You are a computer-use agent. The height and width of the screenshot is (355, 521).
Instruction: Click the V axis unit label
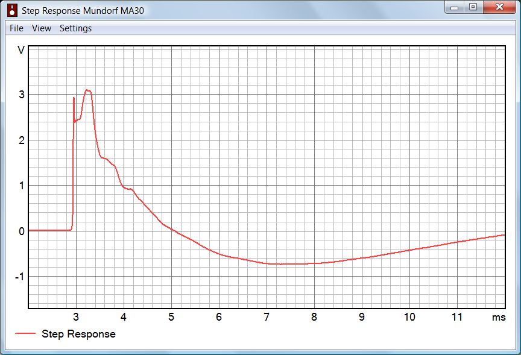(21, 50)
